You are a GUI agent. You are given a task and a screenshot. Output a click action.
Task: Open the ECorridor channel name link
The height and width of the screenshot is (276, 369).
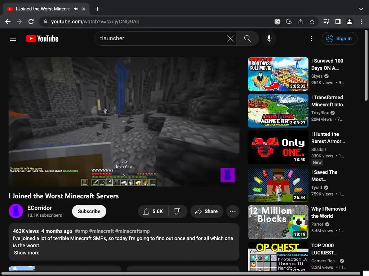(40, 208)
